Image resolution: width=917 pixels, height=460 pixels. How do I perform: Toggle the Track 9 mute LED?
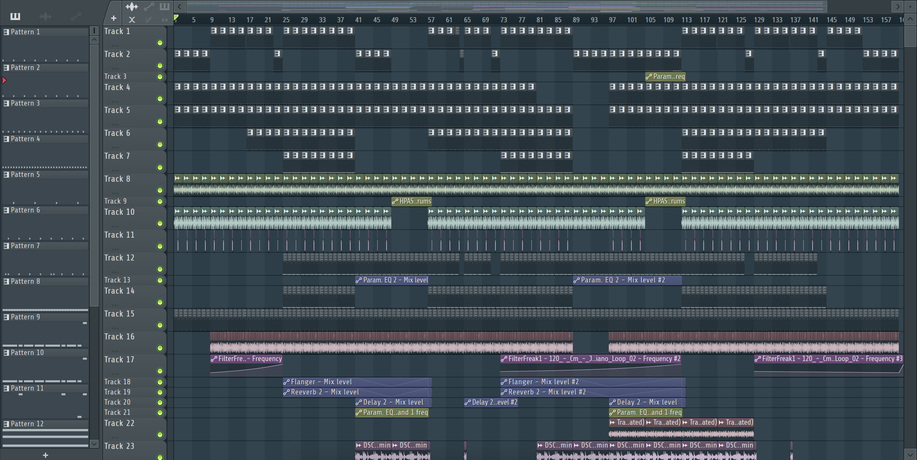tap(160, 202)
